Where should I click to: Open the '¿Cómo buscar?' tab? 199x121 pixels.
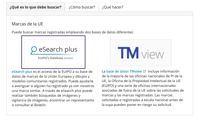point(82,7)
